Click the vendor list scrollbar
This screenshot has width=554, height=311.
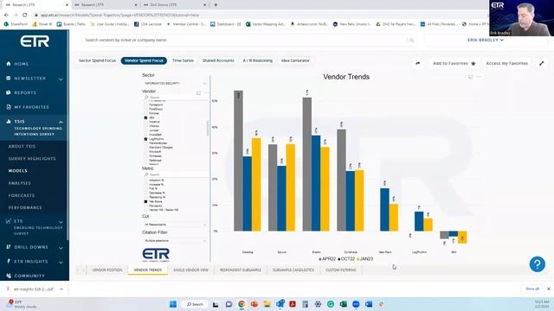click(x=208, y=129)
